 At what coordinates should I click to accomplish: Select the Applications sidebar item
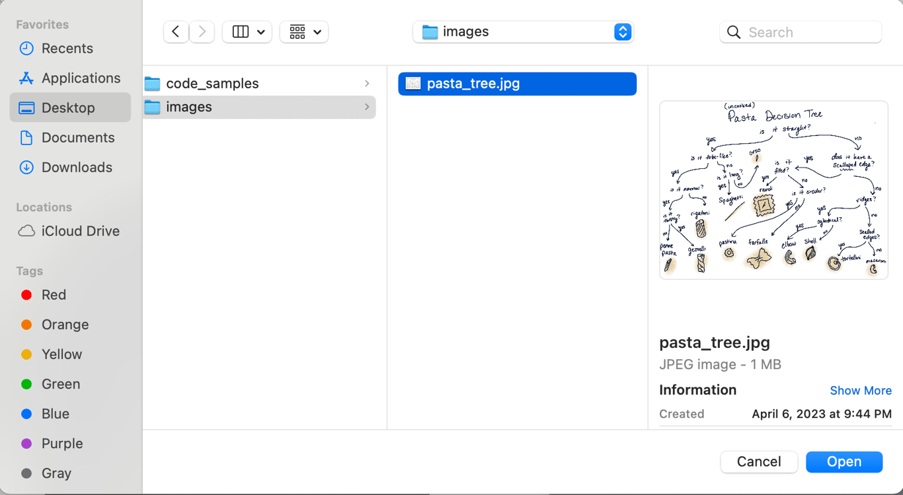tap(77, 78)
